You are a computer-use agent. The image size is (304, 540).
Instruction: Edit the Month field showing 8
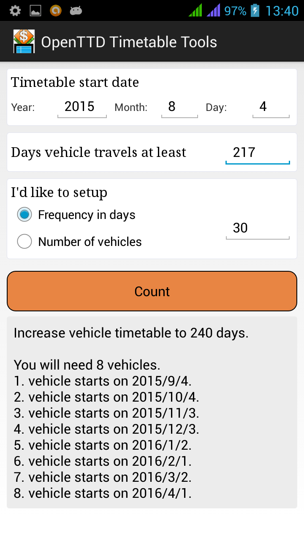(179, 107)
